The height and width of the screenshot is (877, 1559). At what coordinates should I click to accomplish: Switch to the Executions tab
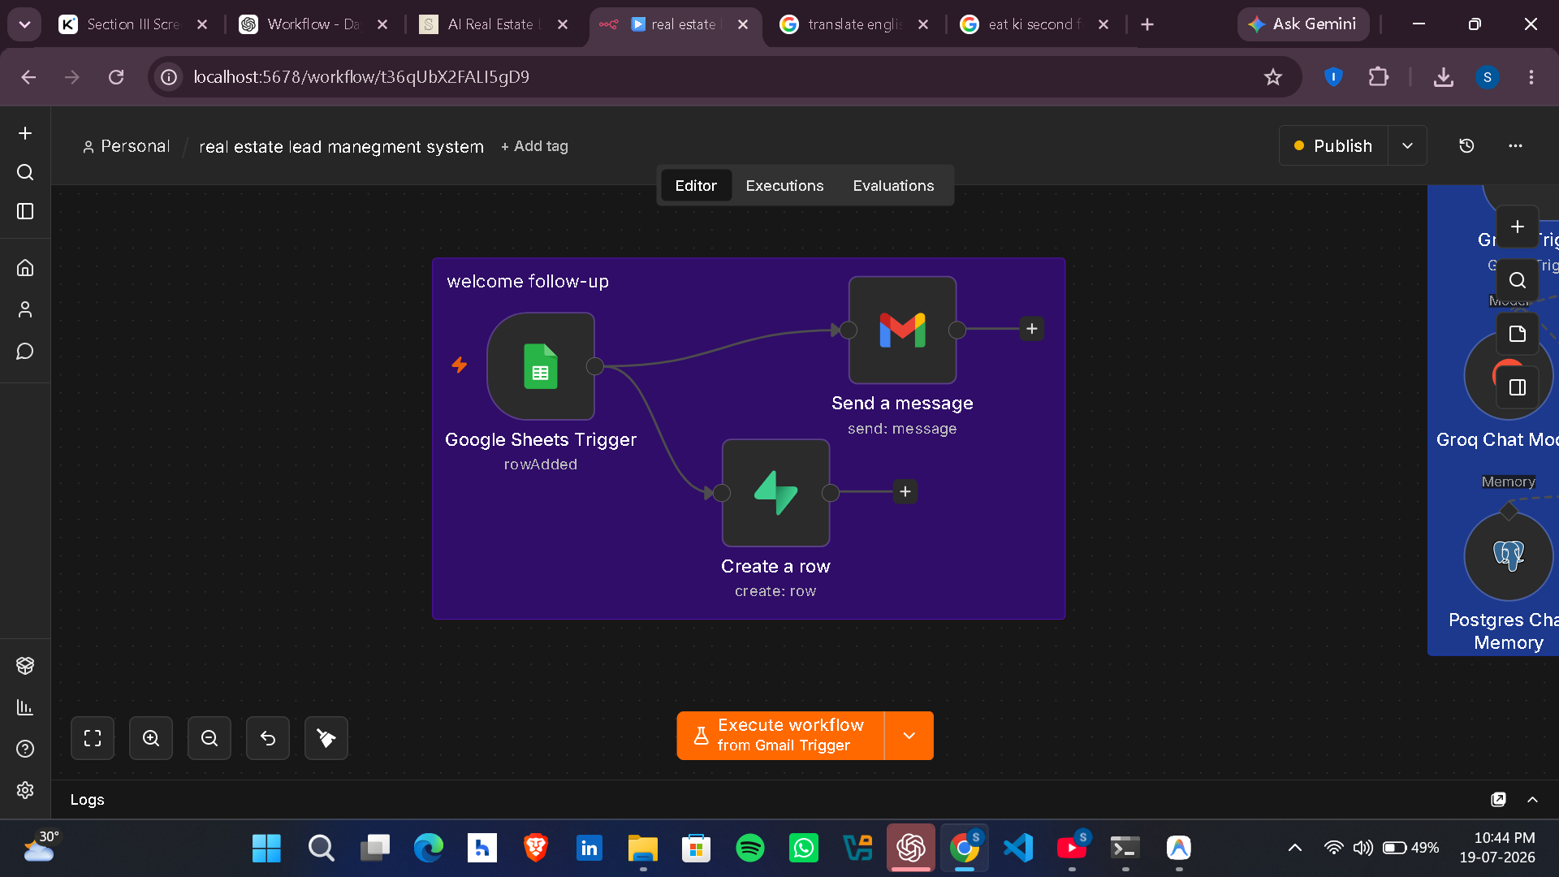[x=784, y=186]
